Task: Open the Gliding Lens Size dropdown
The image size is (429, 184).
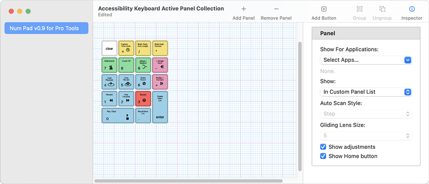Action: pos(366,136)
